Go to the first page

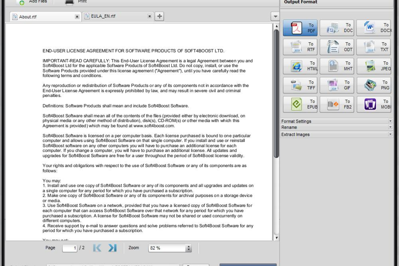pos(97,248)
